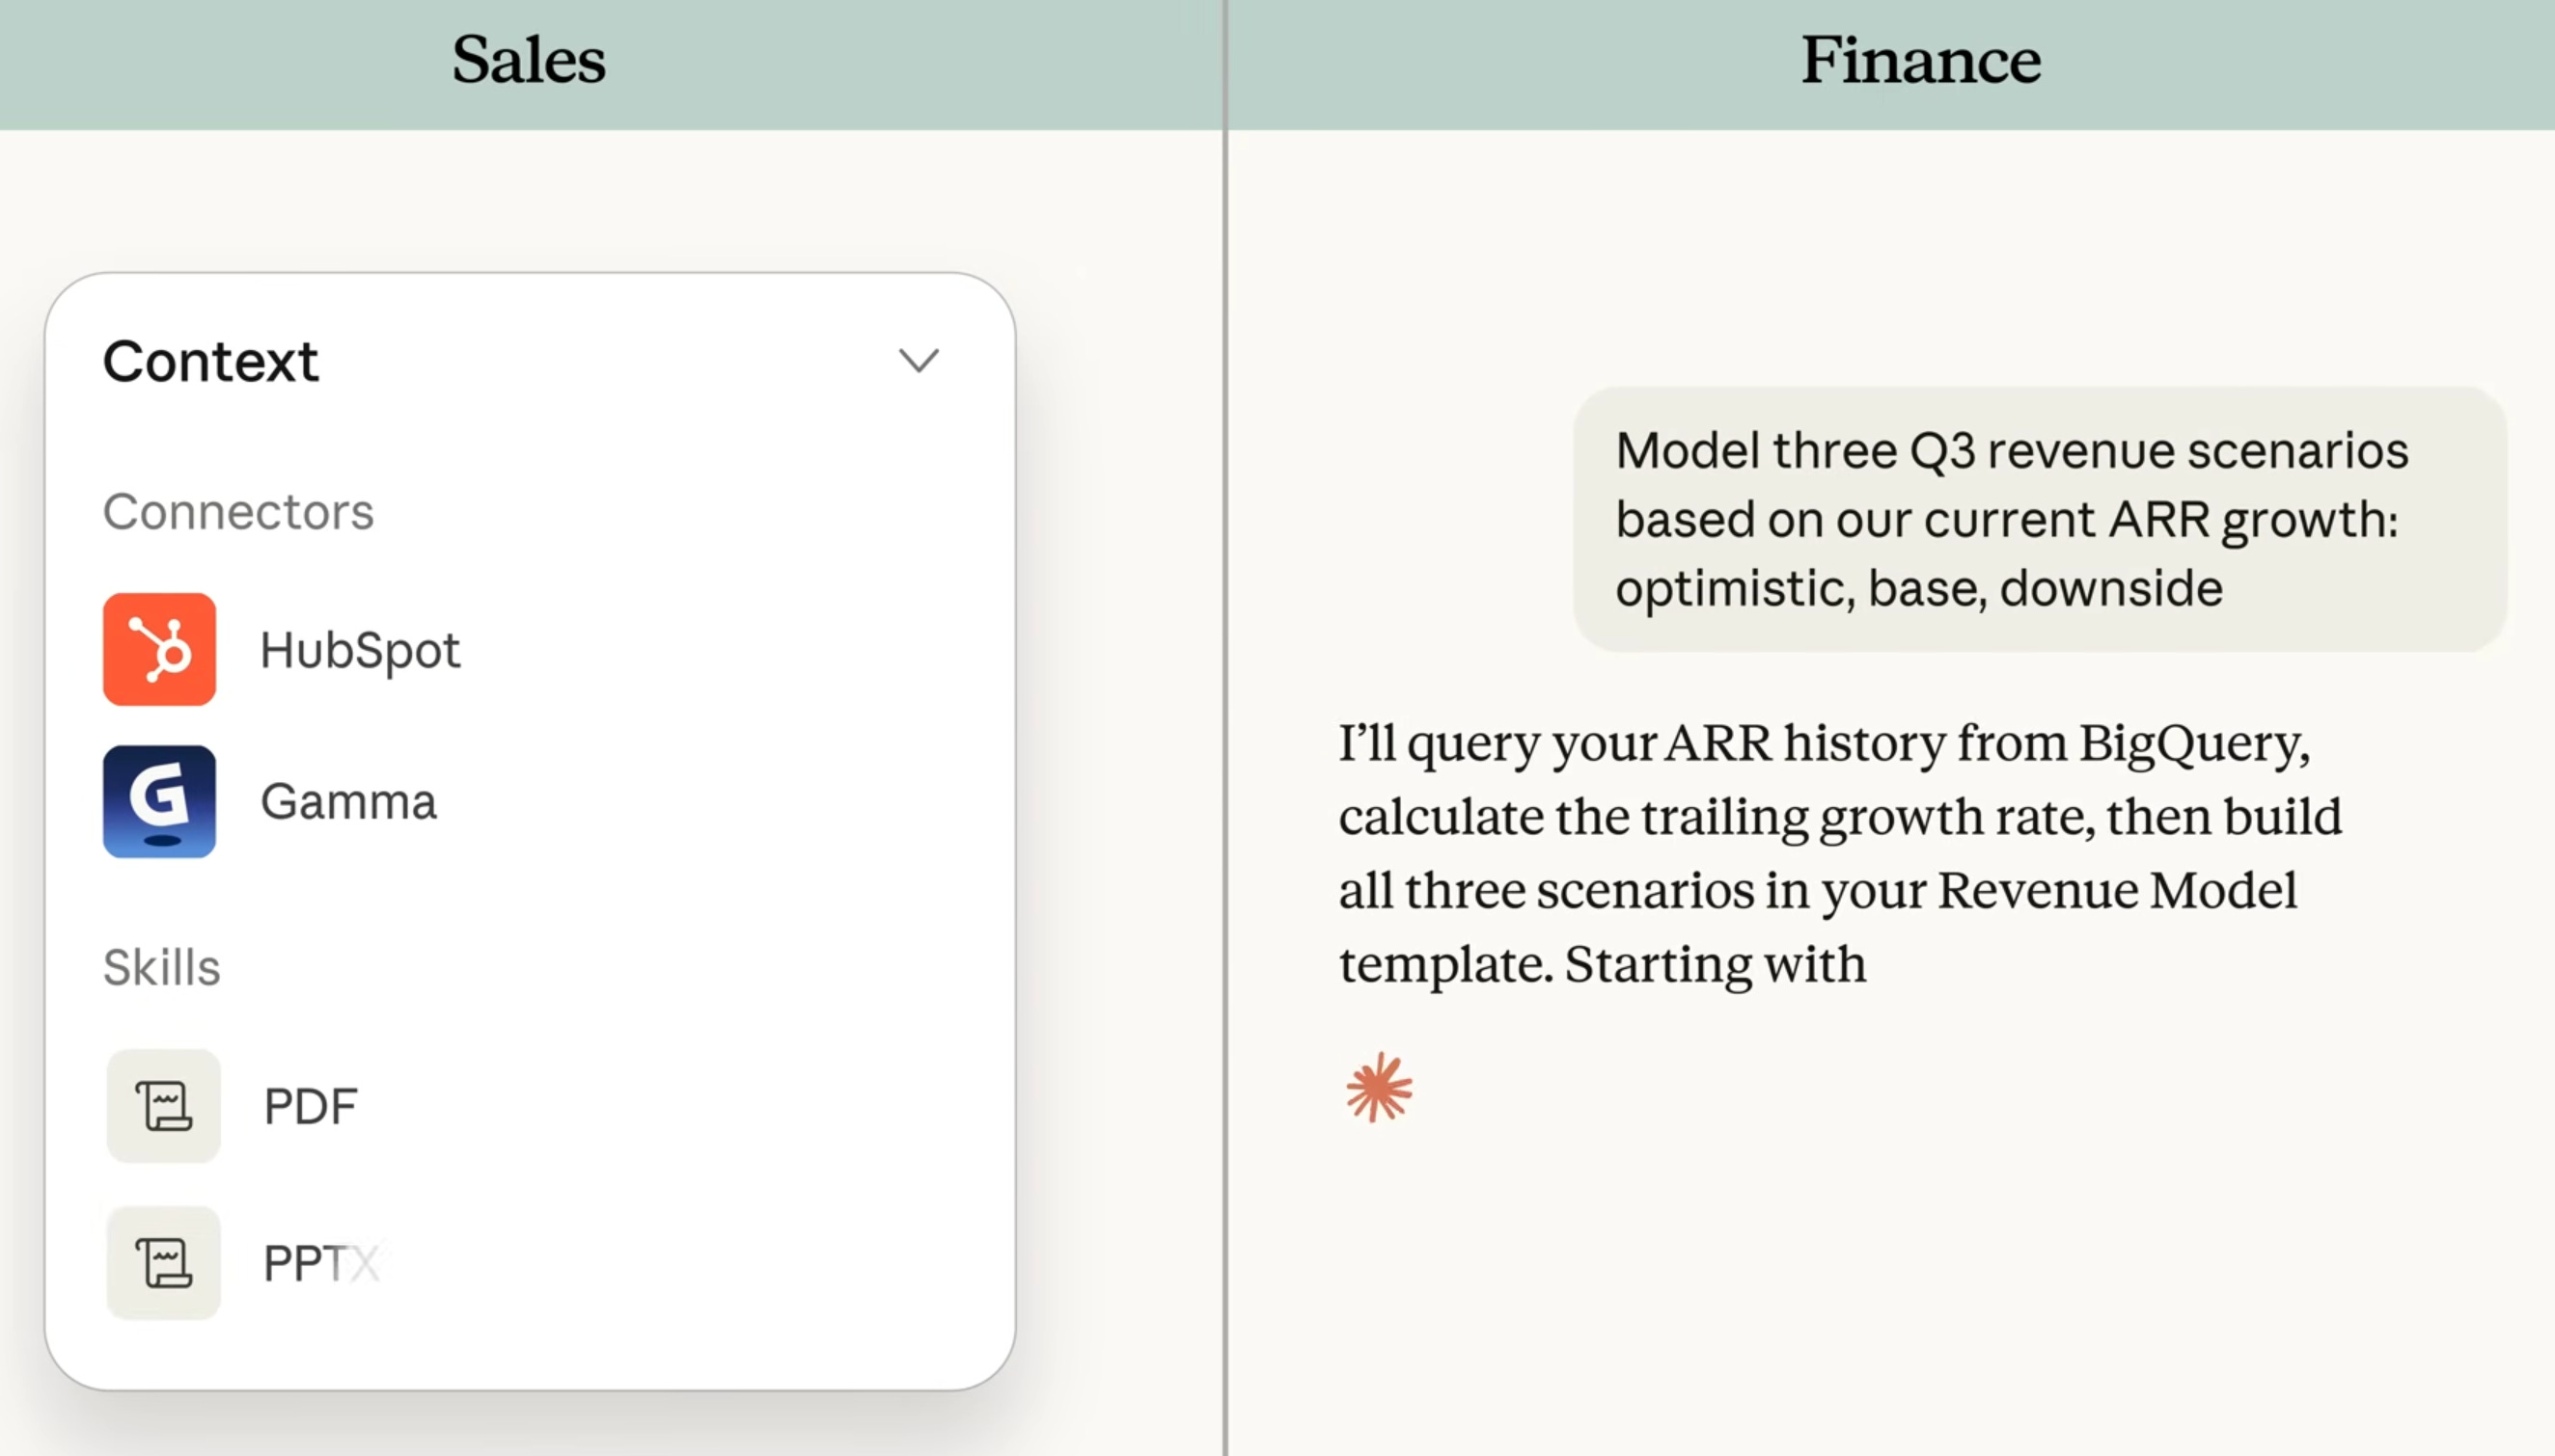Select the PPTX skill scroll icon

163,1262
